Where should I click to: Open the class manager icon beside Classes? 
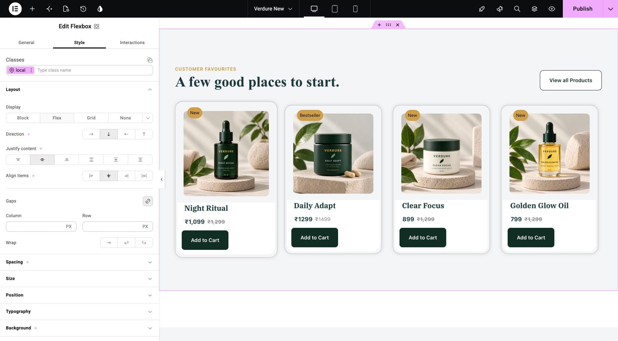coord(150,60)
